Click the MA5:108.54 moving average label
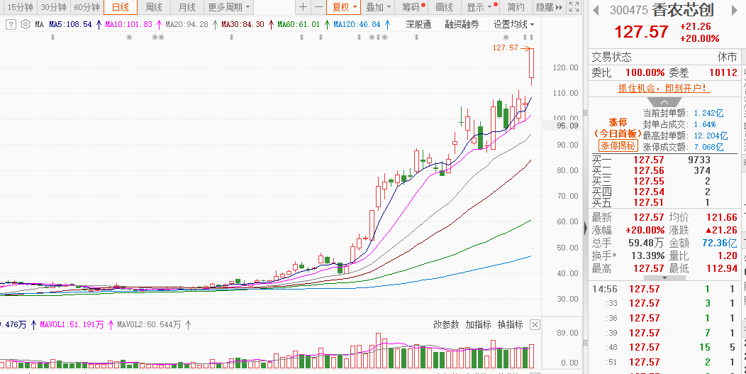The height and width of the screenshot is (374, 746). [70, 25]
